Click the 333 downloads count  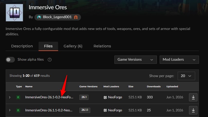(x=150, y=97)
